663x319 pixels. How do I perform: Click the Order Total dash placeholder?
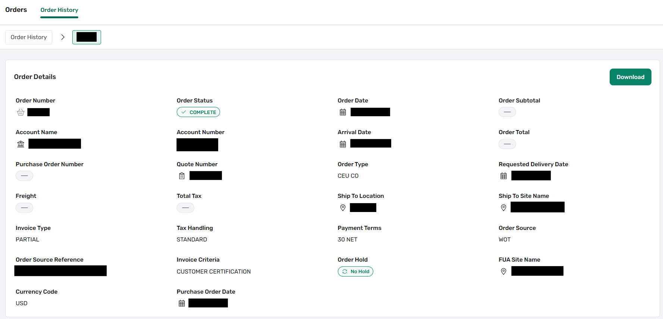point(507,144)
